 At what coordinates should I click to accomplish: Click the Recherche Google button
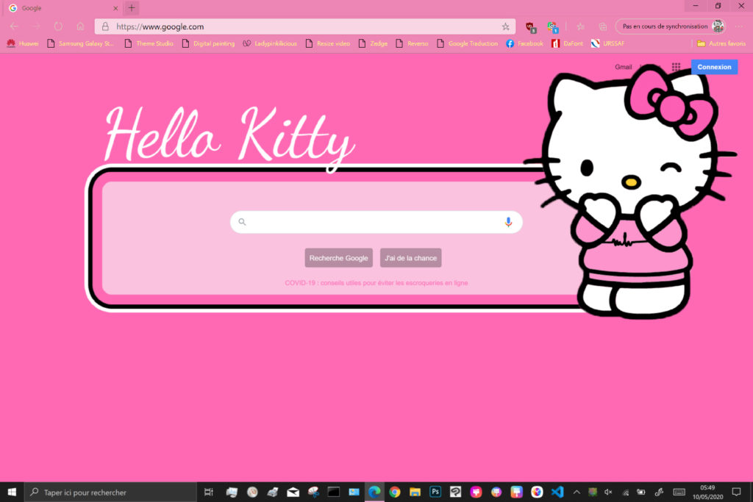coord(338,258)
